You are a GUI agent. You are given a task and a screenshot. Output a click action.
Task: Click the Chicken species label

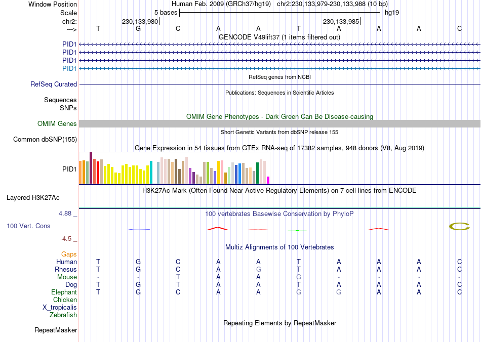65,300
